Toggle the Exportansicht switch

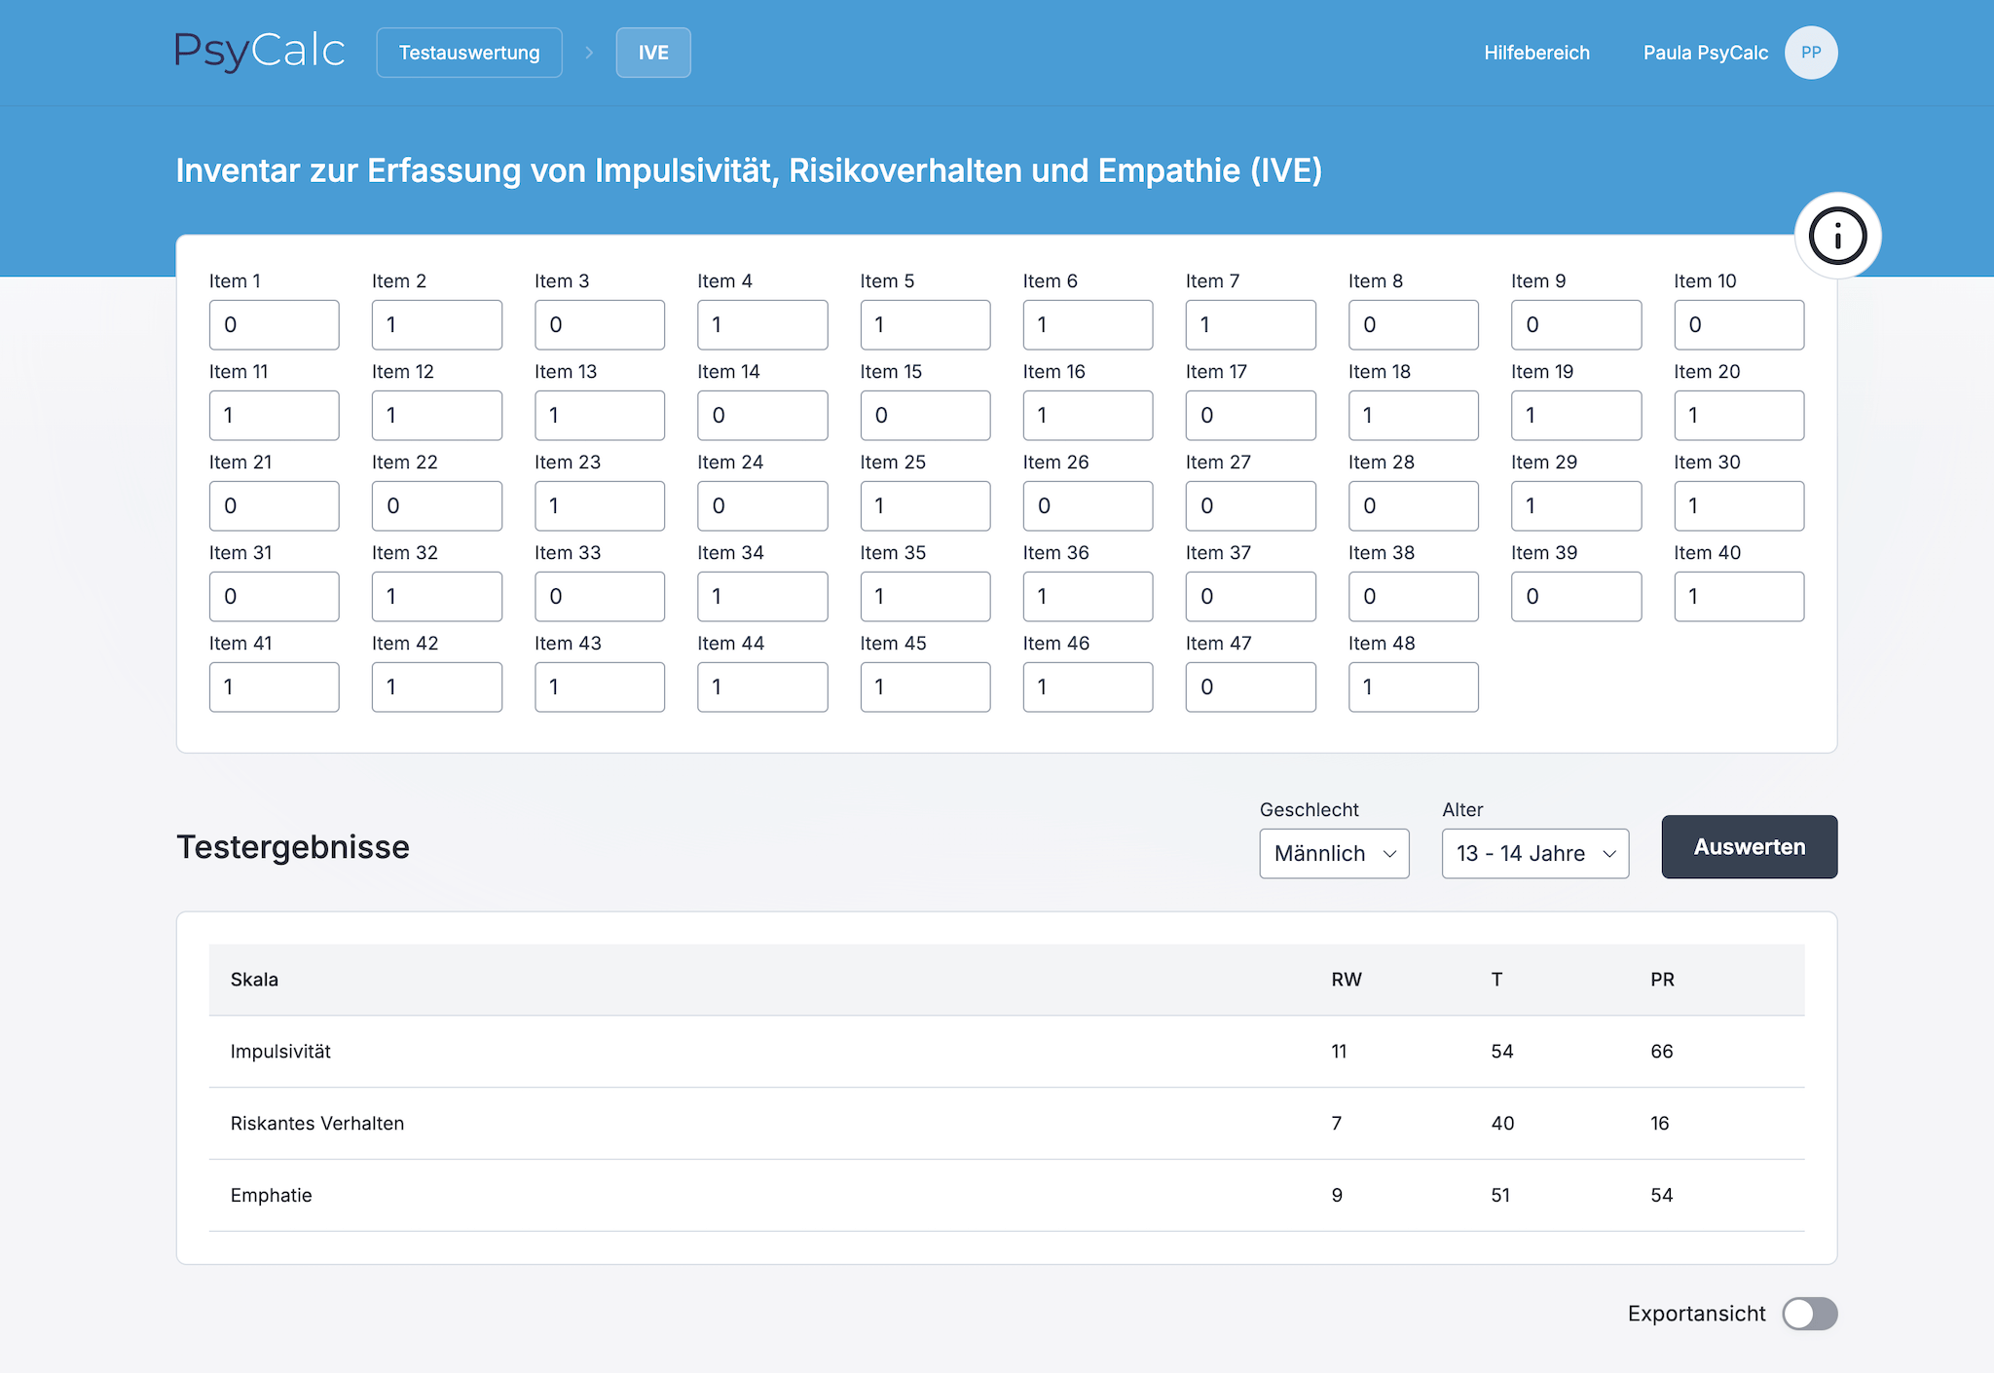(1809, 1314)
